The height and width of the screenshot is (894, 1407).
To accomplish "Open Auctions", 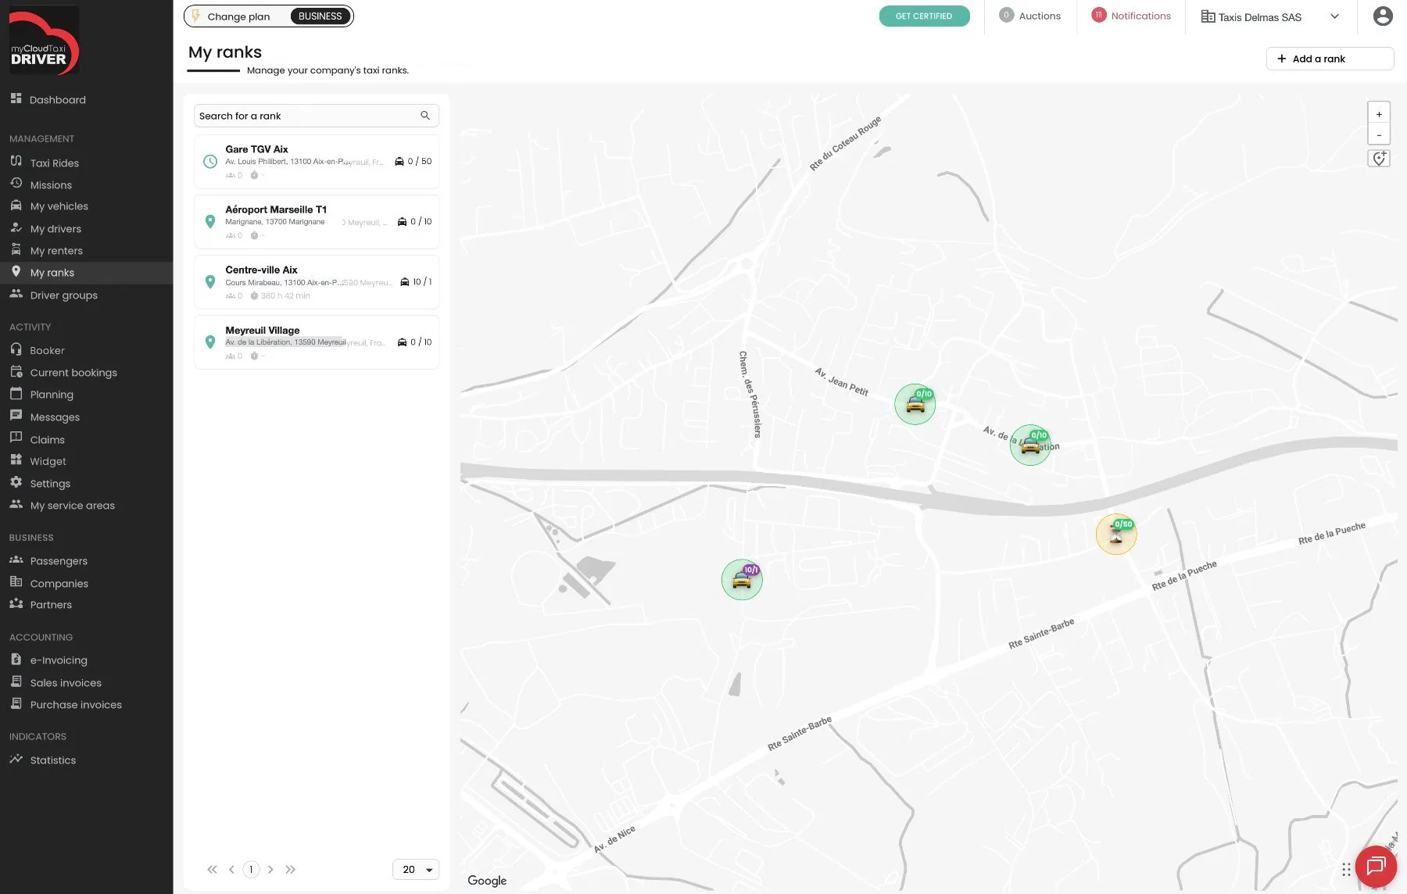I will click(1030, 16).
